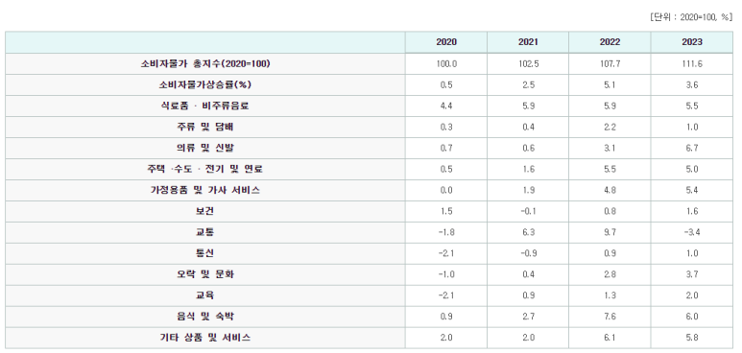Click 의류 및 신발 value 6.7 for 2023

coord(692,148)
